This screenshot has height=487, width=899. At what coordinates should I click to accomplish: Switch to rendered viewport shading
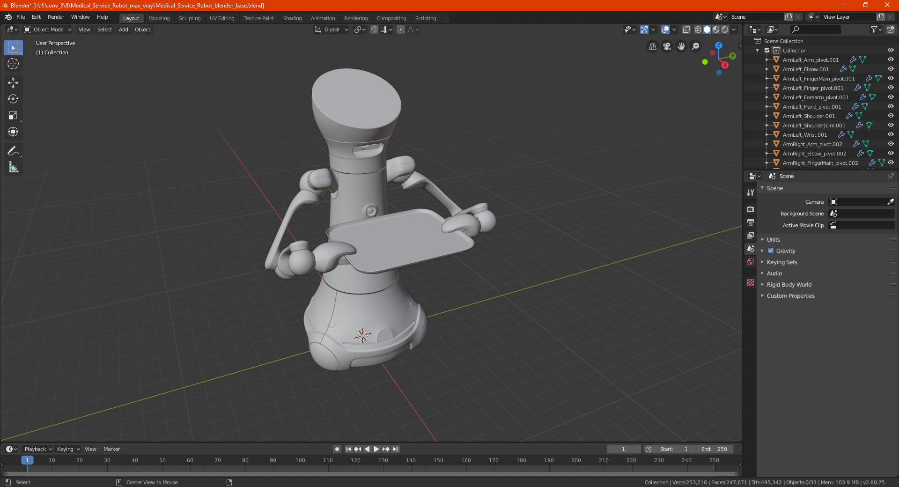tap(725, 30)
